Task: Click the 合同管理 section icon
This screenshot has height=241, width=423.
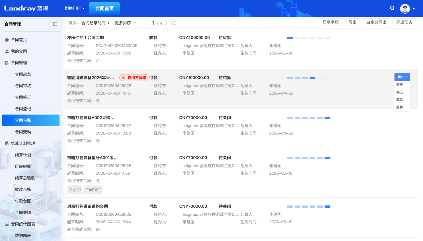Action: coord(7,63)
